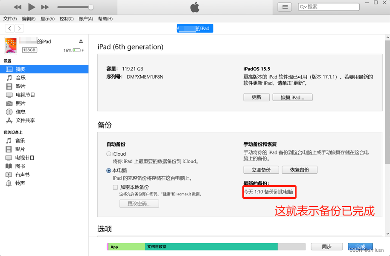Click the 恢复备份 button
The image size is (390, 256).
coord(300,170)
